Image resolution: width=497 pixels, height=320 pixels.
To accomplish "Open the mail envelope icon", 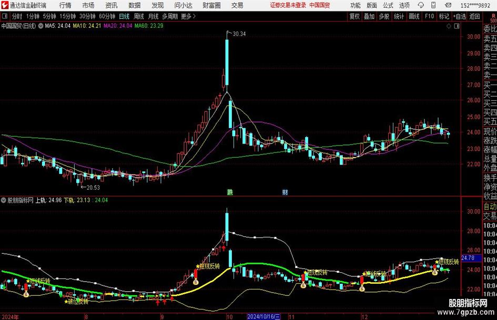I will (x=448, y=5).
